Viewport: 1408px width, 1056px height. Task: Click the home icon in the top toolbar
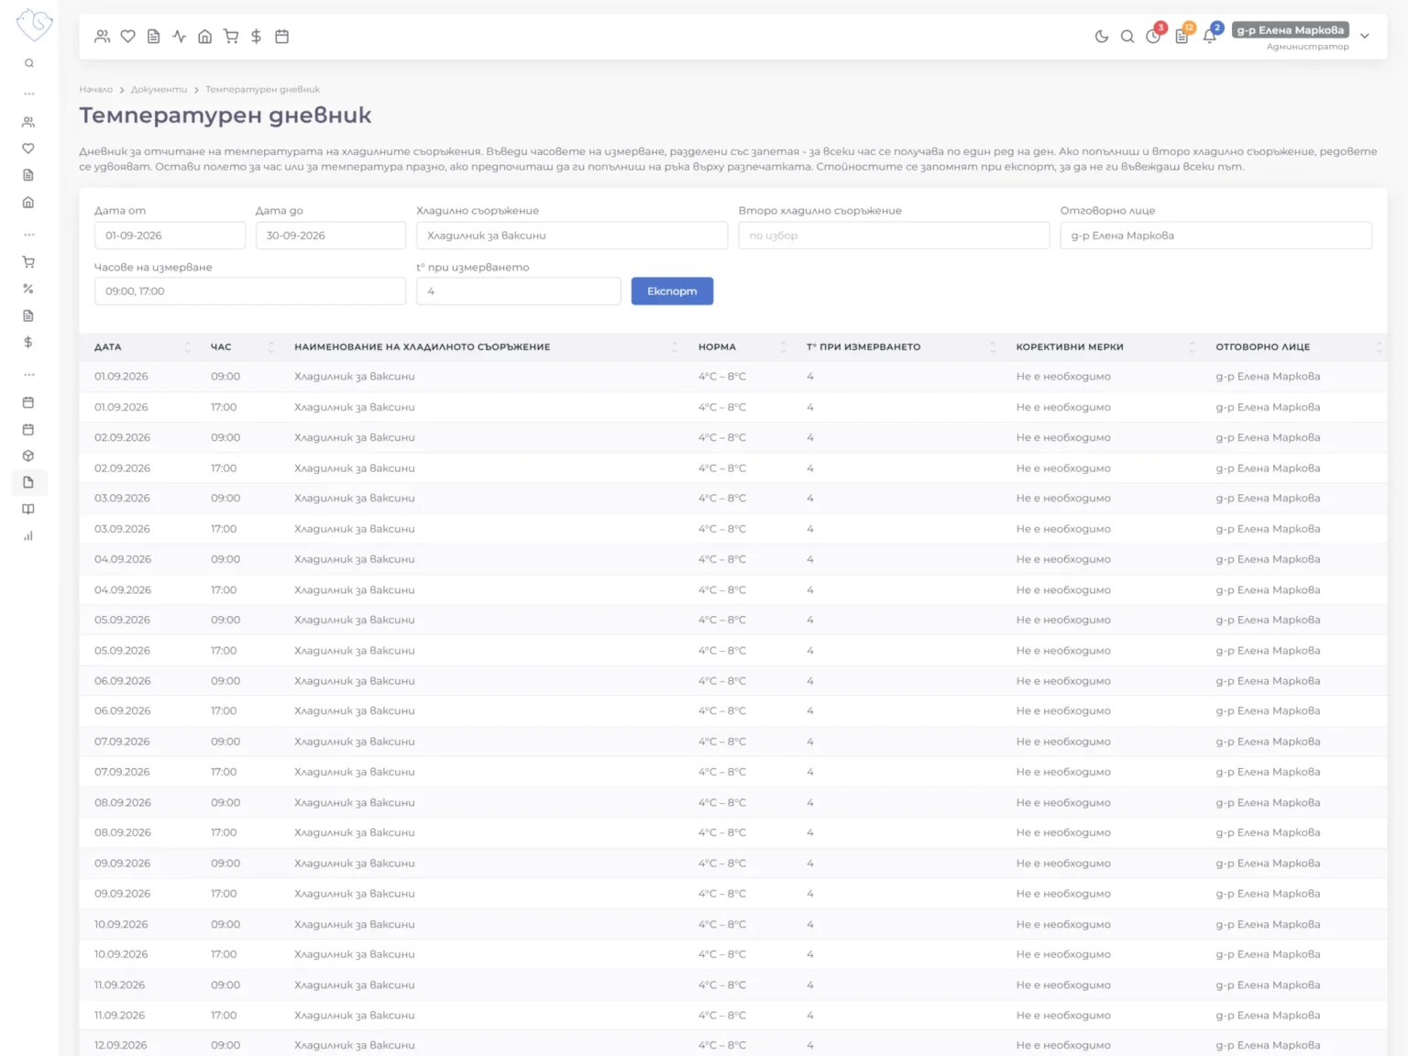[x=205, y=37]
